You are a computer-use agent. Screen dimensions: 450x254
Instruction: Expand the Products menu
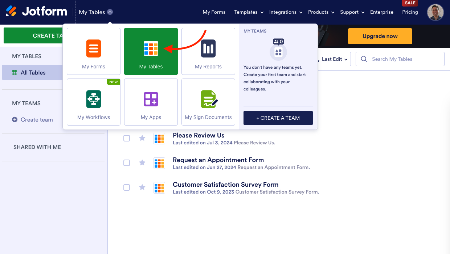click(x=321, y=12)
